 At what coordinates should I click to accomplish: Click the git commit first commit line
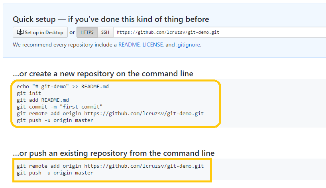pyautogui.click(x=60, y=107)
